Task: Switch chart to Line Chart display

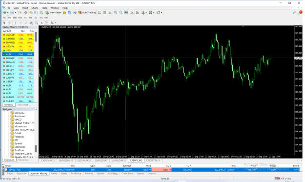Action: (110, 13)
